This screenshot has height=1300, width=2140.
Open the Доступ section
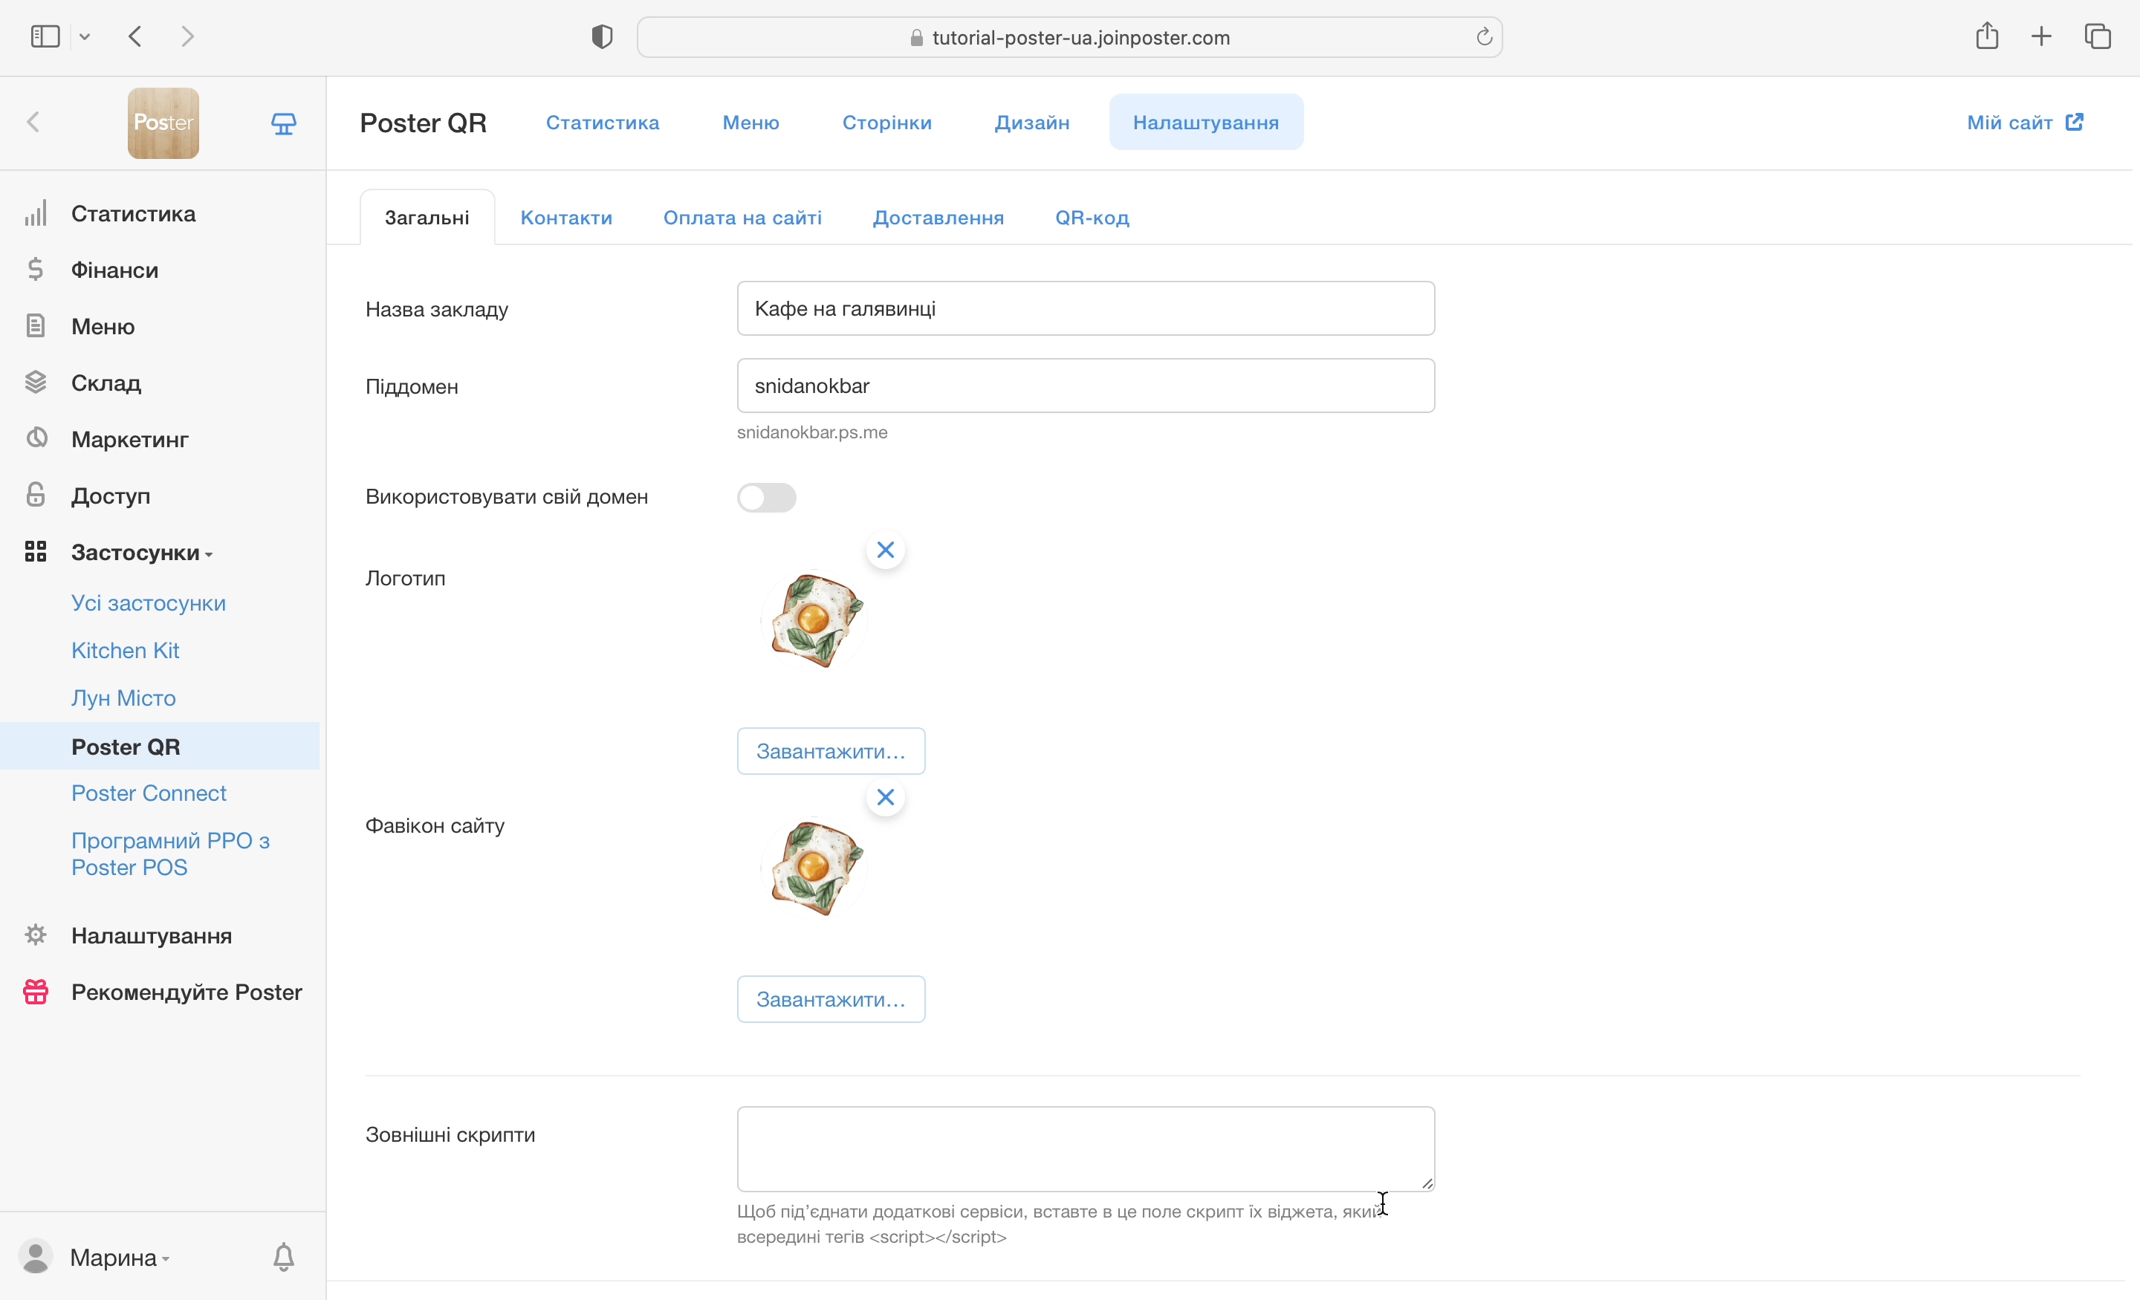110,496
